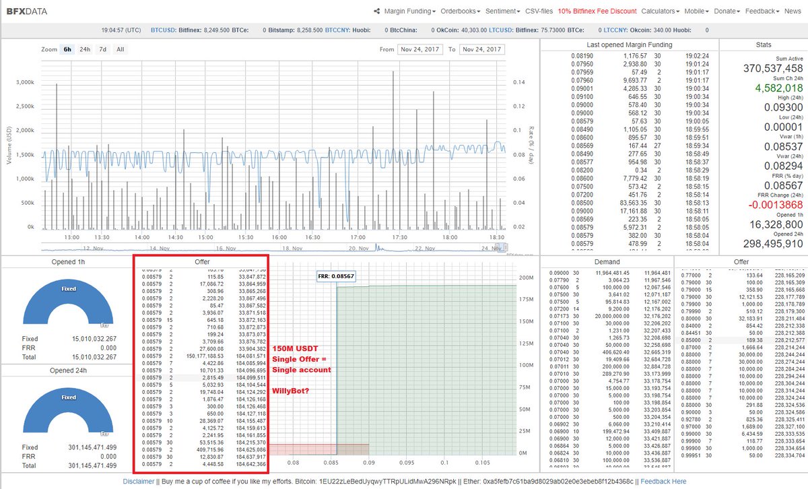Viewport: 808px width, 489px height.
Task: Click the BTCUSD ticker link
Action: (x=164, y=30)
